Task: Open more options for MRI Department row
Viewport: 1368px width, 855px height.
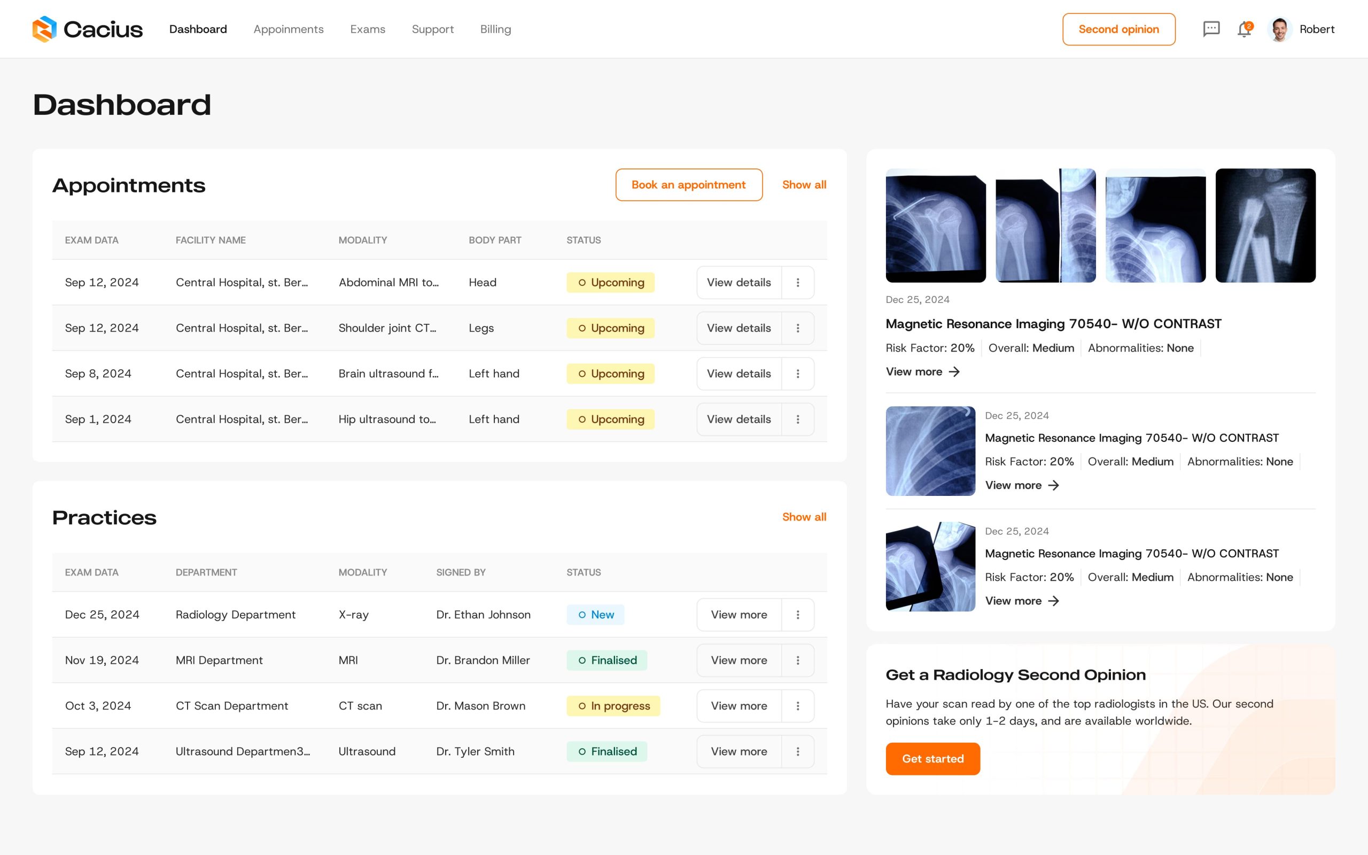Action: pos(798,660)
